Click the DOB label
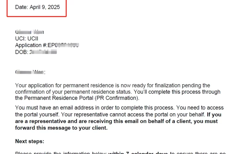 pyautogui.click(x=22, y=52)
